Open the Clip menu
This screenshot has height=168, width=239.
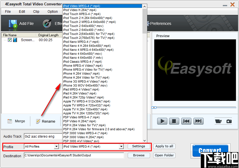(x=36, y=12)
